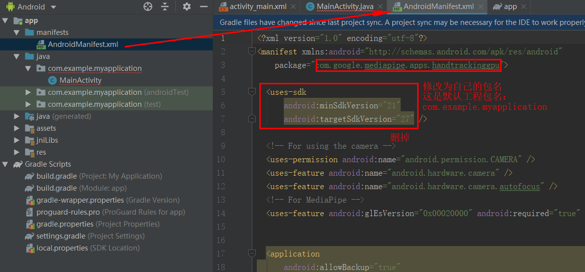Image resolution: width=585 pixels, height=272 pixels.
Task: Click line number 10 in the gutter
Action: 221,160
